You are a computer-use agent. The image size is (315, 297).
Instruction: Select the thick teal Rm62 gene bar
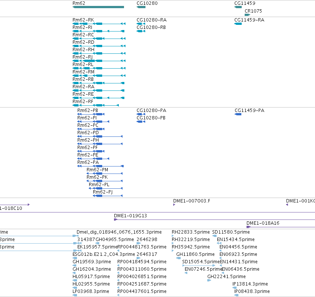point(98,7)
